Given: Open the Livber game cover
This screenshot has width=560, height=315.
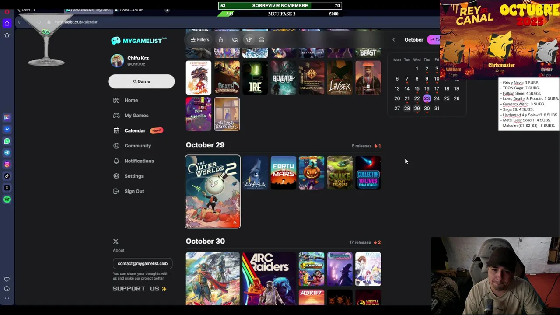Looking at the screenshot, I should coord(340,78).
